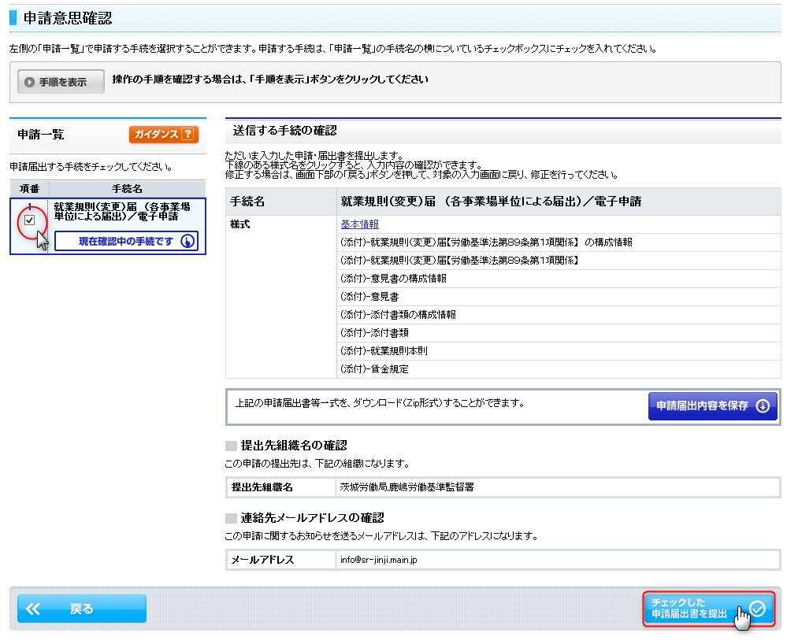
Task: Open the 基本情報 link
Action: (x=359, y=224)
